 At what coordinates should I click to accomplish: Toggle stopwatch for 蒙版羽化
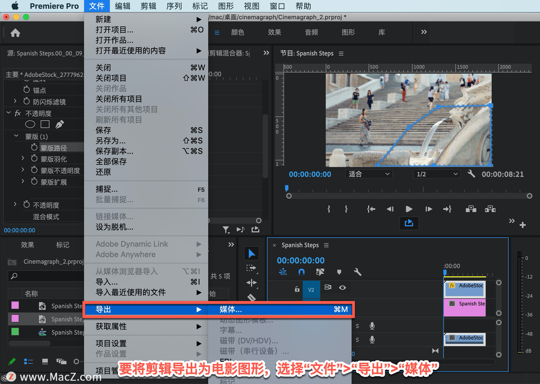click(34, 158)
